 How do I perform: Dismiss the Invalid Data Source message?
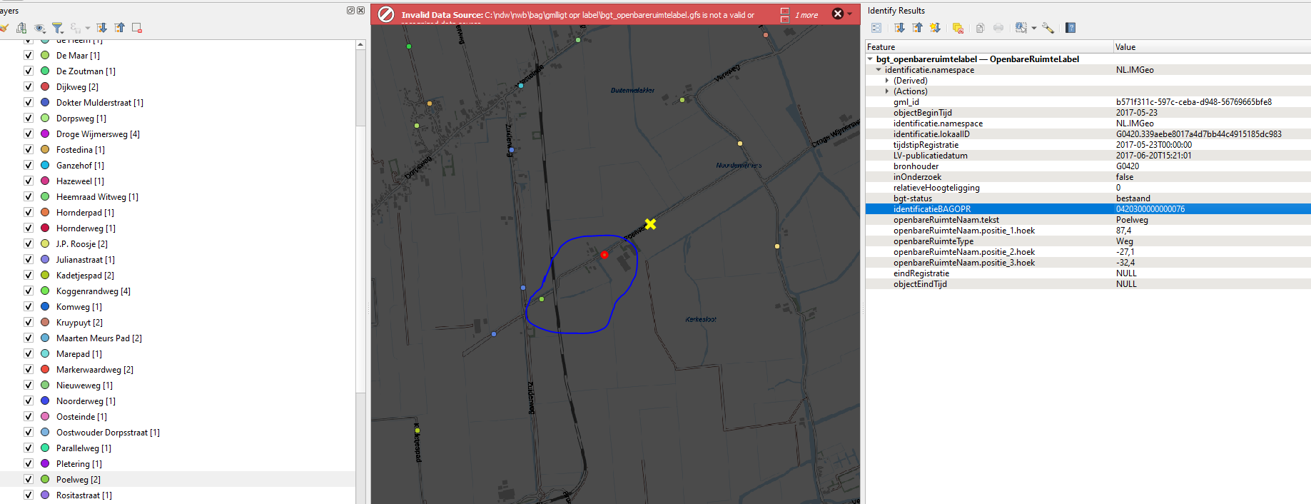838,14
